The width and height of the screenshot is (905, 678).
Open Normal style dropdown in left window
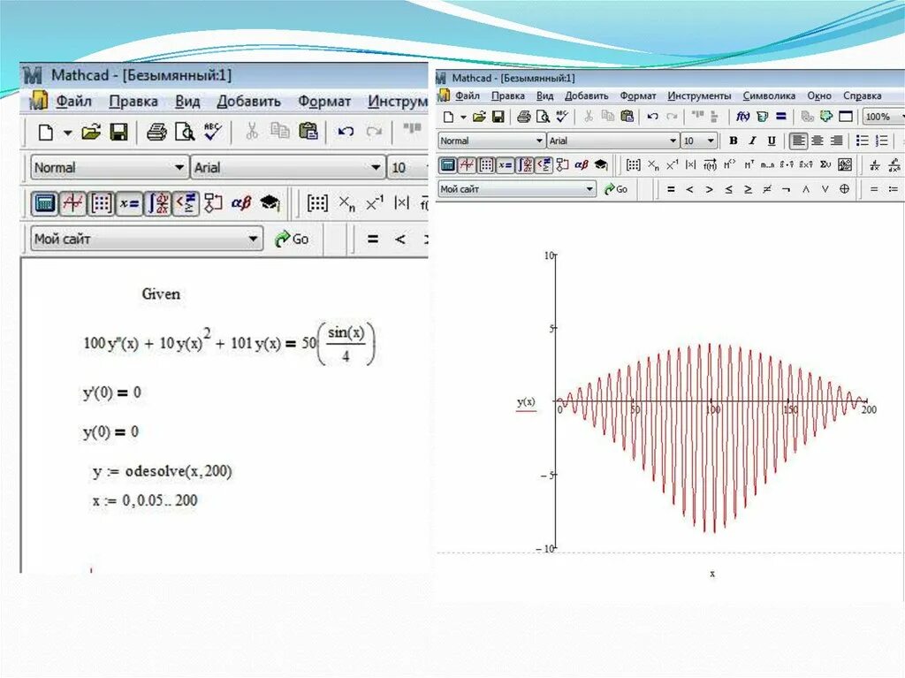(110, 168)
